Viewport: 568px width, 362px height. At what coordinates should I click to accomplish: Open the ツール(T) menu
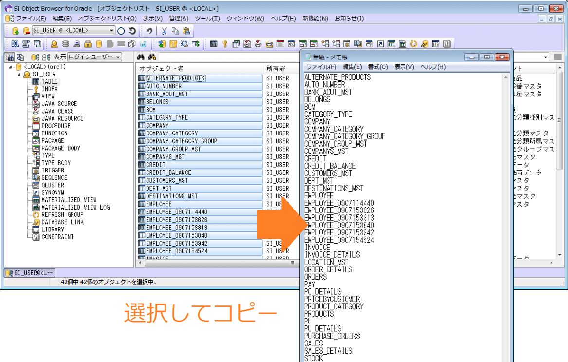(207, 19)
